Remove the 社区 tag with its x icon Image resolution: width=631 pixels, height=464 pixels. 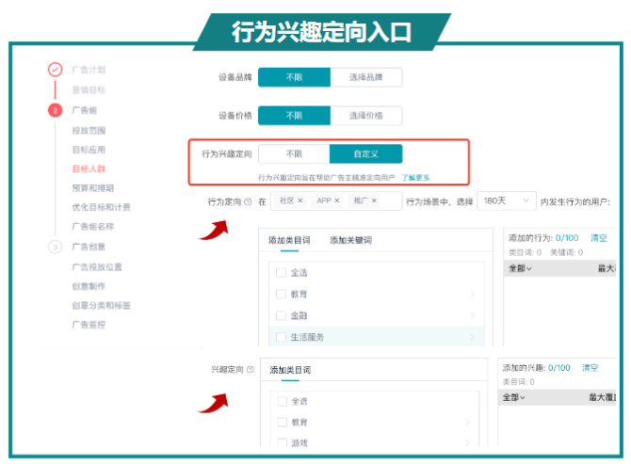pyautogui.click(x=300, y=200)
